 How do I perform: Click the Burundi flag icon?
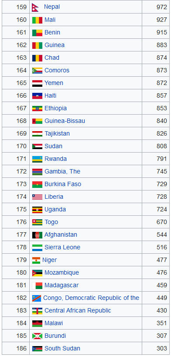[37, 336]
